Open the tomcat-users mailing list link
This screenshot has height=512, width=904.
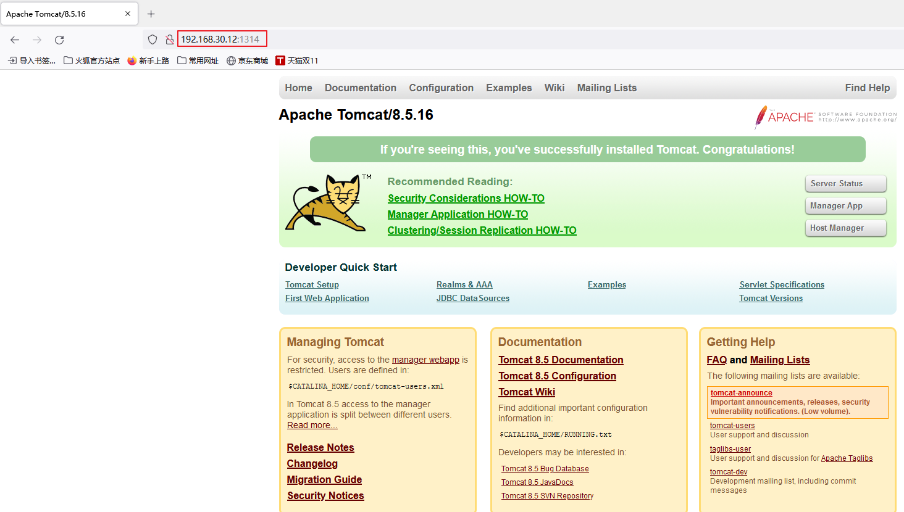[x=732, y=426]
